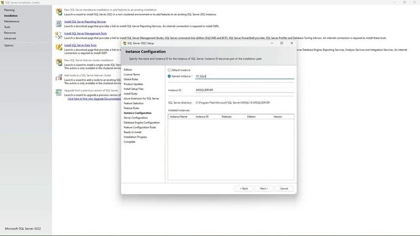Click Upgrade from a previous version link
Viewport: 420px width, 236px height.
tap(91, 90)
